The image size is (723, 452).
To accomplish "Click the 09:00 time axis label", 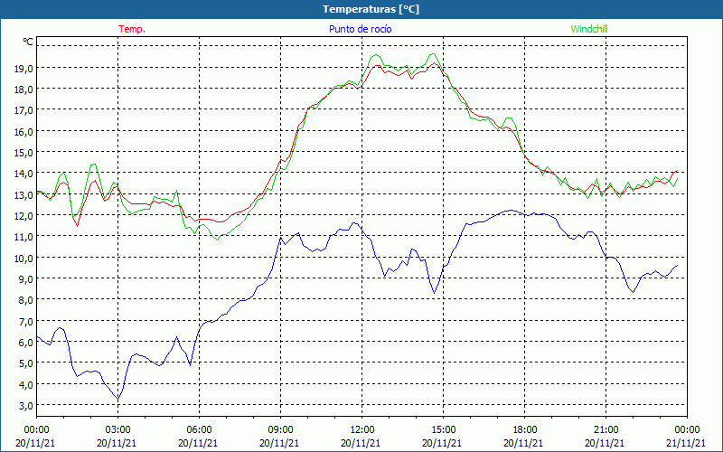I will tap(280, 430).
